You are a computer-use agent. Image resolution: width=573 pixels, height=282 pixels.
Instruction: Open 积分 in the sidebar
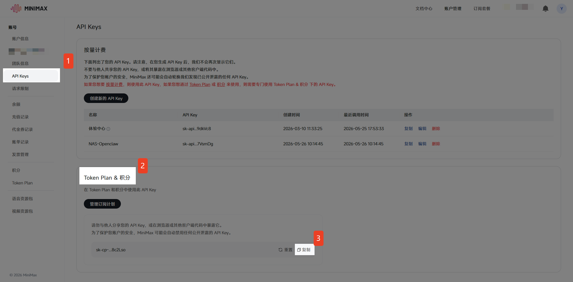pos(16,170)
